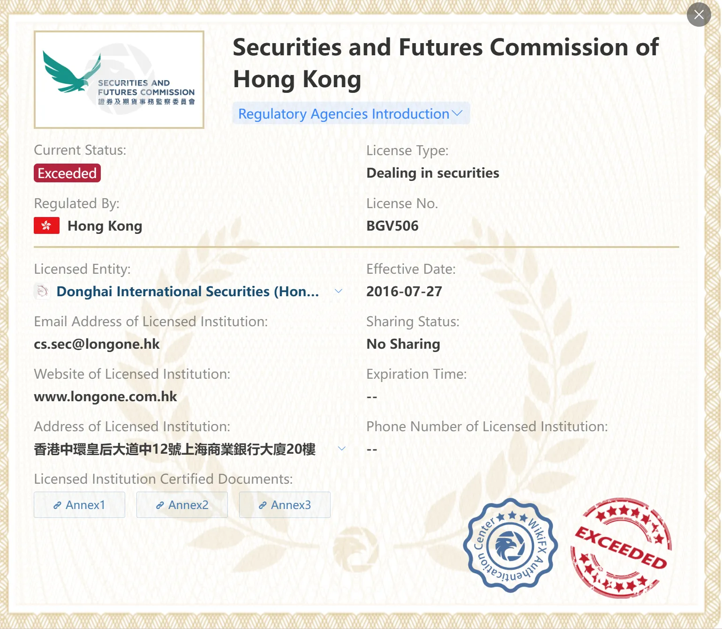Click the chevron beside Regulatory Agencies Introduction
Image resolution: width=722 pixels, height=629 pixels.
(x=457, y=113)
